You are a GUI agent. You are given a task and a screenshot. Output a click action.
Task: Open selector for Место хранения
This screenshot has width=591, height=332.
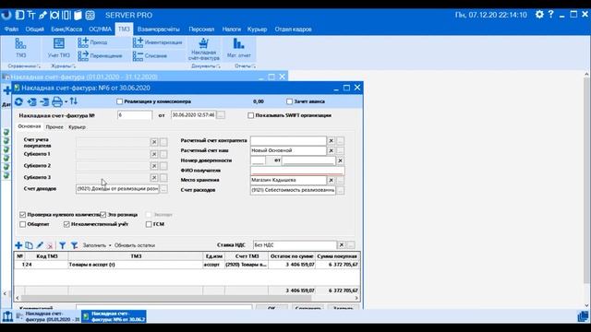[340, 181]
